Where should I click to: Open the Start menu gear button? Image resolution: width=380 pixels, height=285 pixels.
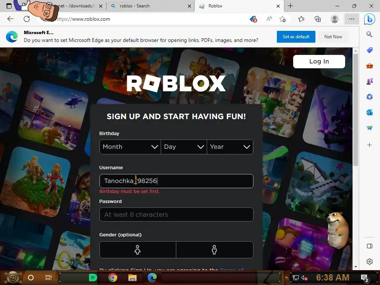click(13, 278)
